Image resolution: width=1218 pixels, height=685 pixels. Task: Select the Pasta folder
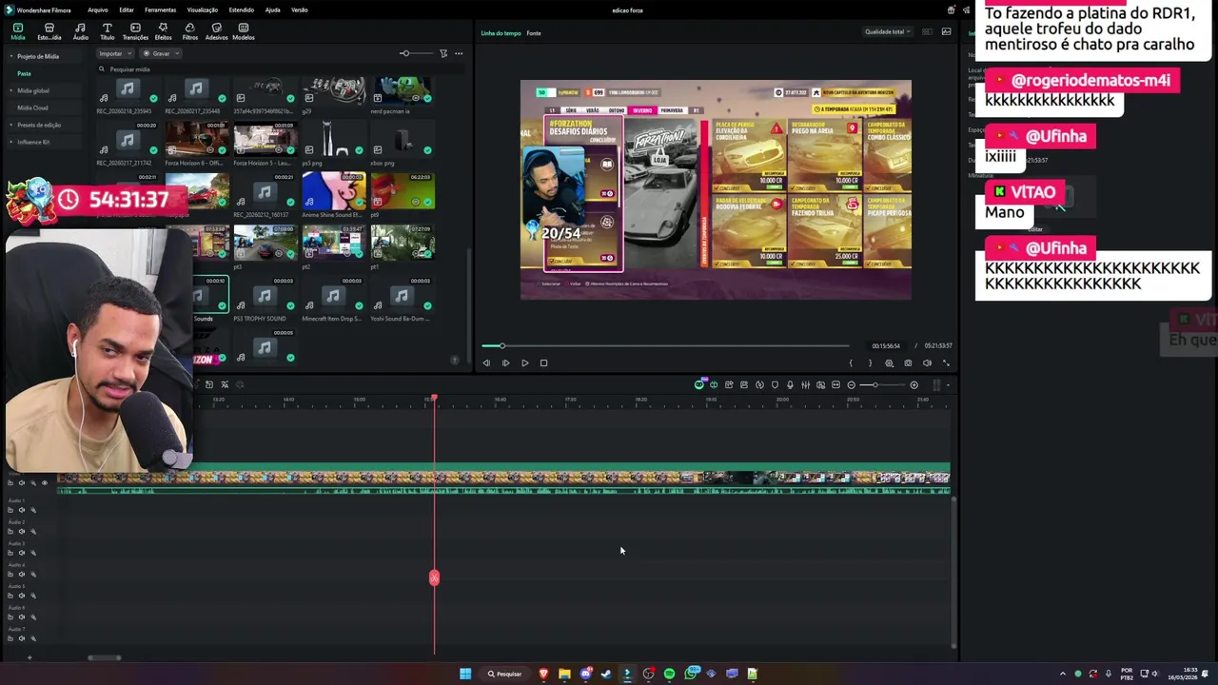(24, 73)
